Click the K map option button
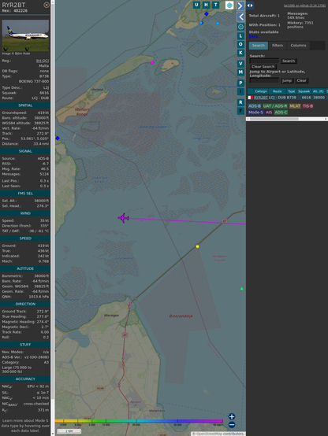The height and width of the screenshot is (436, 328). click(x=240, y=53)
